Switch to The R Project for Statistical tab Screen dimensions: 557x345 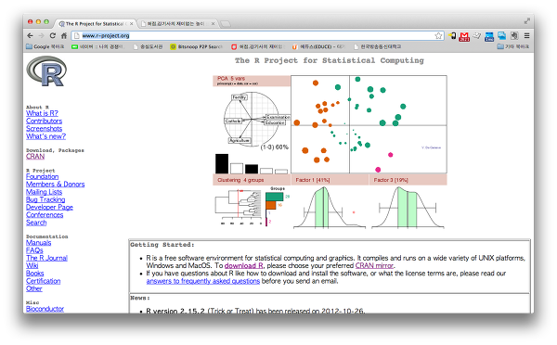point(96,24)
